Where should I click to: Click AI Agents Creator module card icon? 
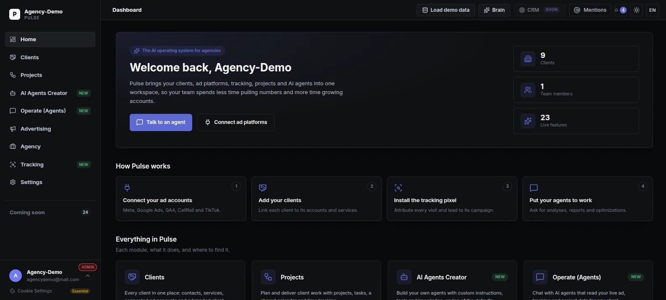click(x=404, y=277)
